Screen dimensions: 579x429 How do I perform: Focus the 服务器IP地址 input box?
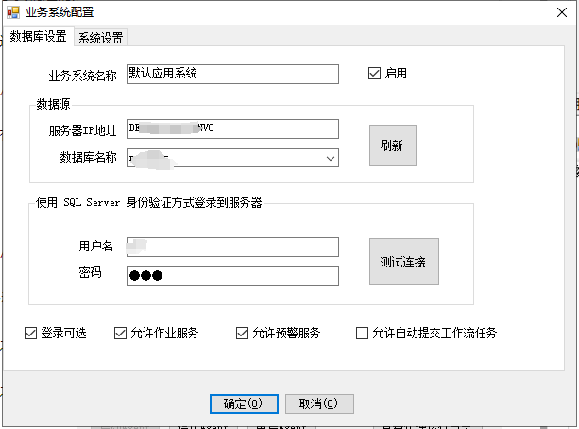(231, 129)
